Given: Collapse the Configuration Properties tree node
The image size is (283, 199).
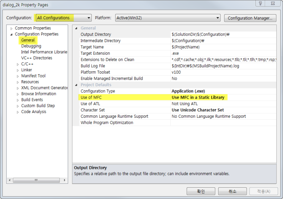Looking at the screenshot, I should (11, 34).
